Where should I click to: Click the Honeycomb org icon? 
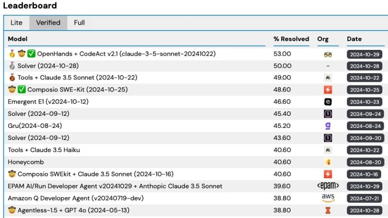327,162
